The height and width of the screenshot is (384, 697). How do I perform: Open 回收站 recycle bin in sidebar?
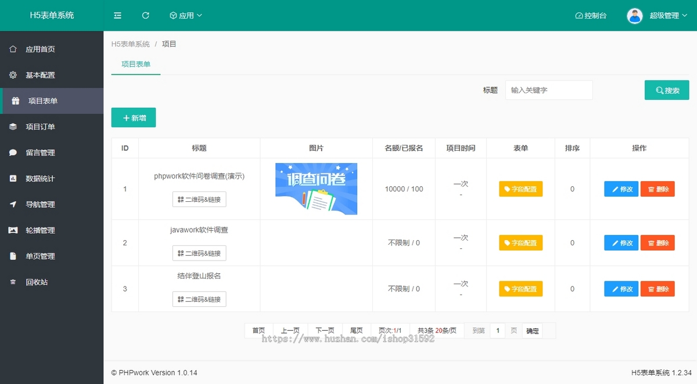tap(37, 282)
